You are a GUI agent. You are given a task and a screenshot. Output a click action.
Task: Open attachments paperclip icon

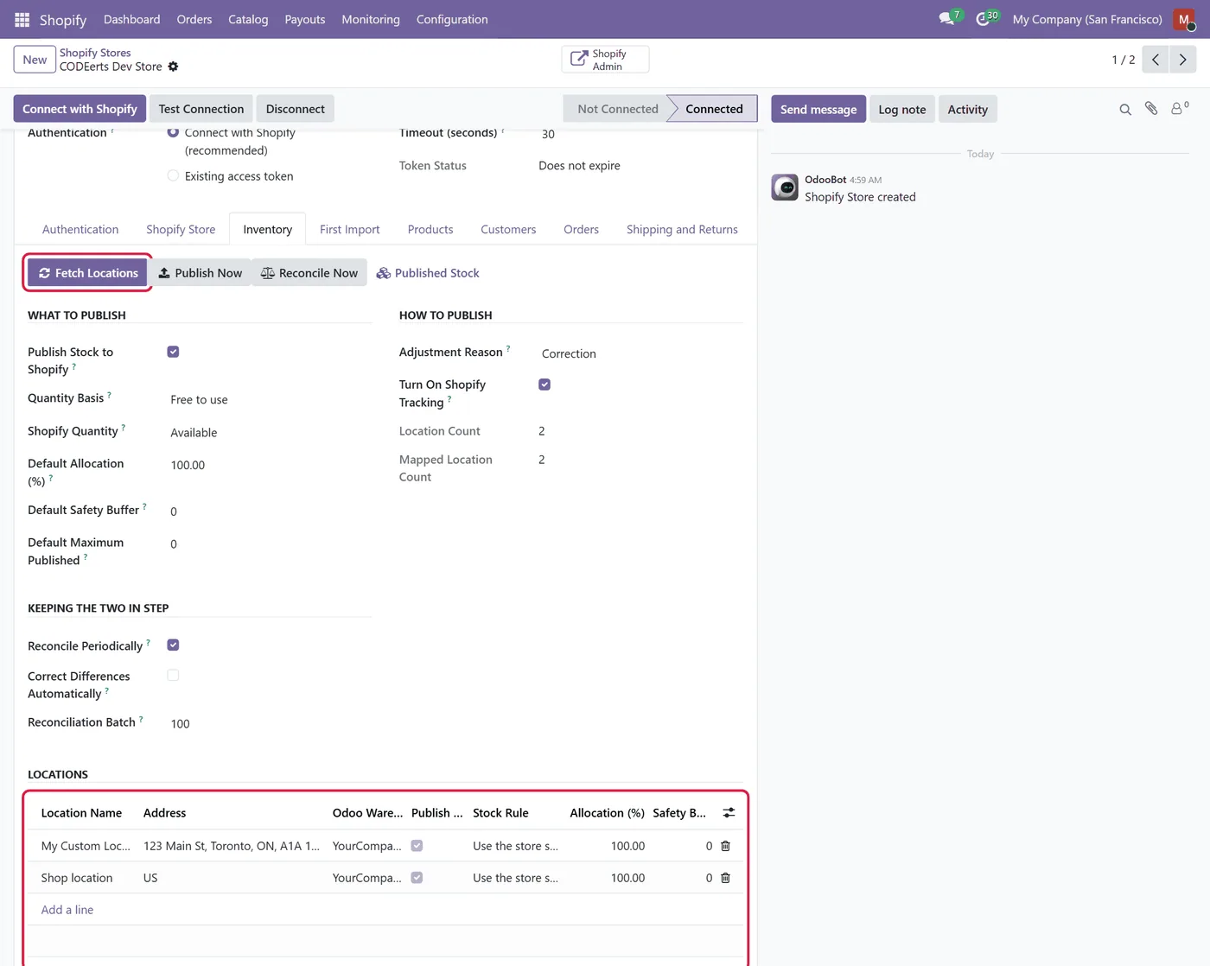click(1151, 109)
